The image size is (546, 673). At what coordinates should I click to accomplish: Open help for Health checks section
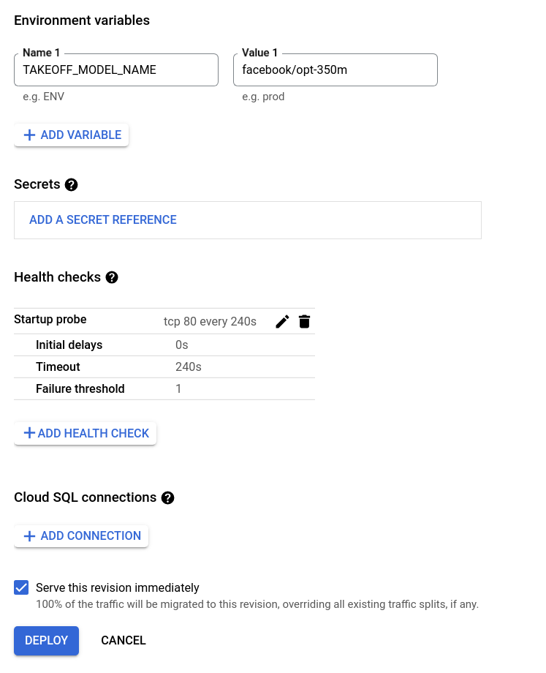112,277
